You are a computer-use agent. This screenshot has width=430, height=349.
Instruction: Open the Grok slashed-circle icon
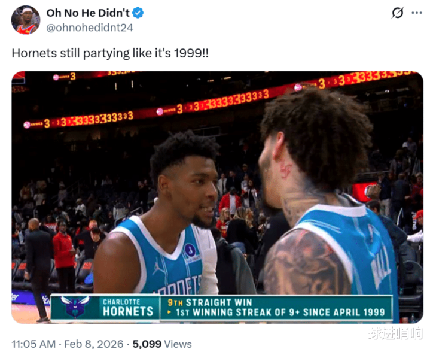tap(397, 13)
